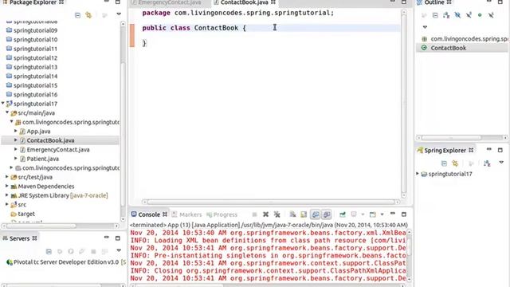Open display selected console dropdown arrow
The height and width of the screenshot is (287, 510).
coord(363,214)
